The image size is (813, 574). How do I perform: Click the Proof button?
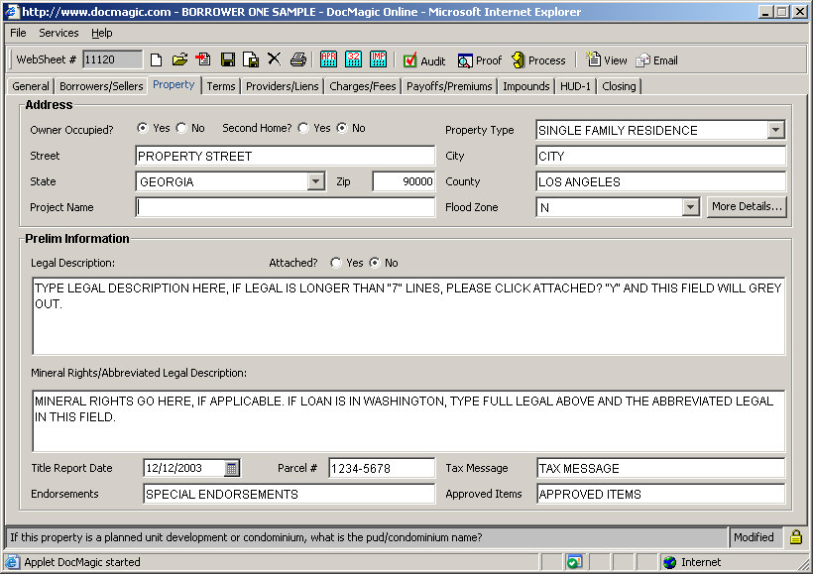[x=480, y=60]
